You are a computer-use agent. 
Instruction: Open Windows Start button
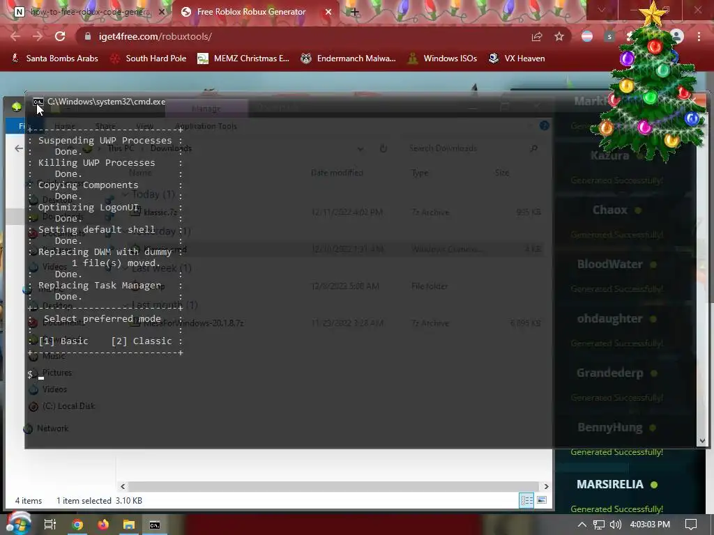pyautogui.click(x=18, y=525)
